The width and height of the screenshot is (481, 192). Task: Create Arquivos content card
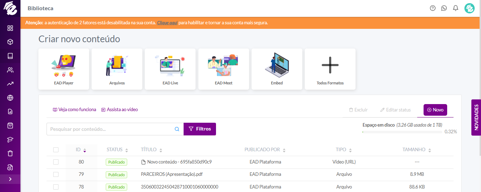[x=117, y=69]
